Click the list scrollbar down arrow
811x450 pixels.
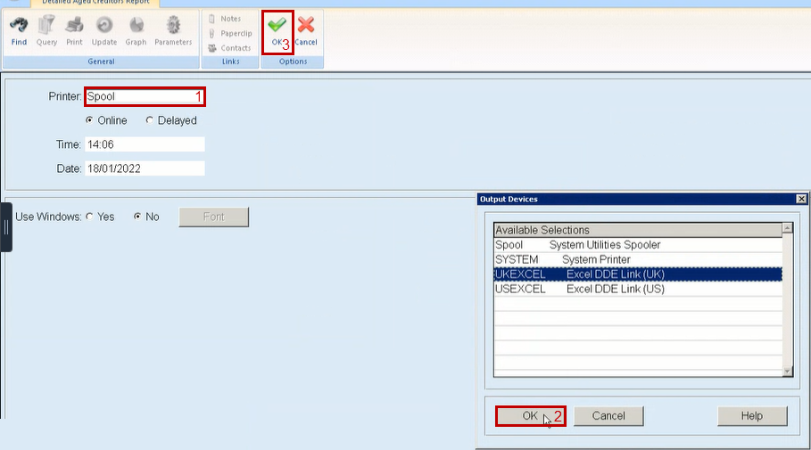click(x=788, y=371)
